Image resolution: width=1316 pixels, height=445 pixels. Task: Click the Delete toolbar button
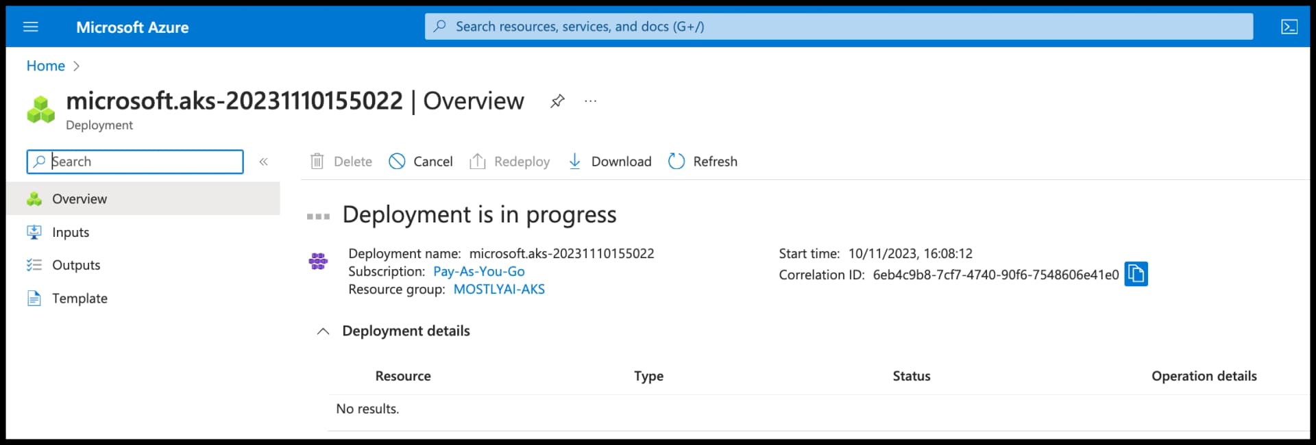click(341, 162)
